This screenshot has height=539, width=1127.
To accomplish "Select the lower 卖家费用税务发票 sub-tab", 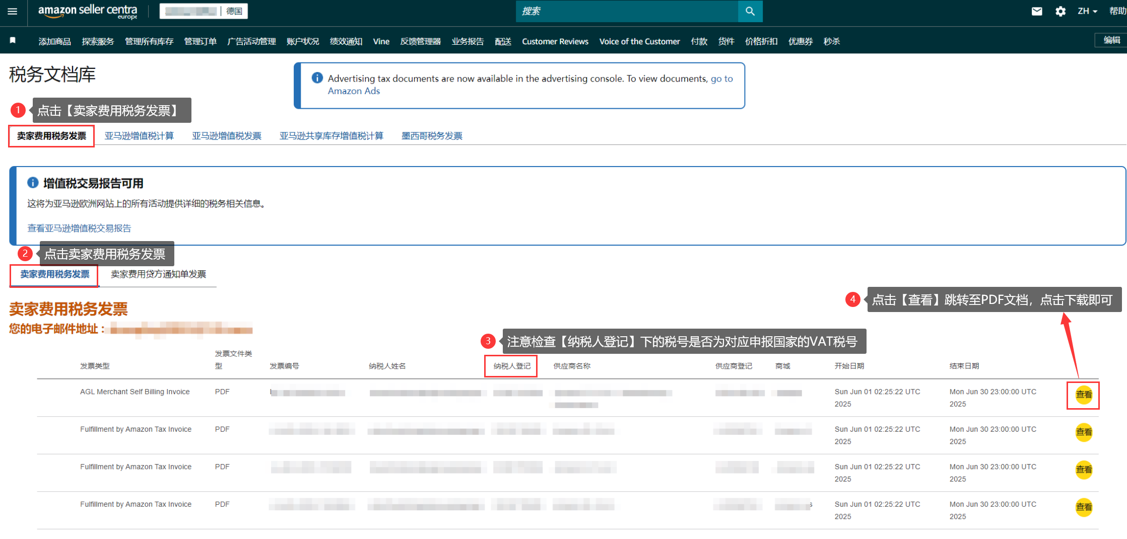I will [55, 274].
